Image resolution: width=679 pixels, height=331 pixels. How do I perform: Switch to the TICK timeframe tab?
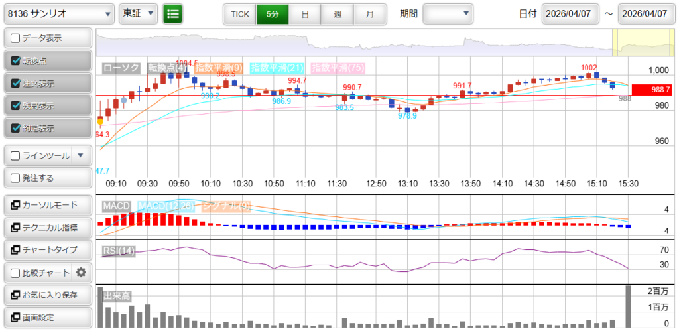pos(239,14)
